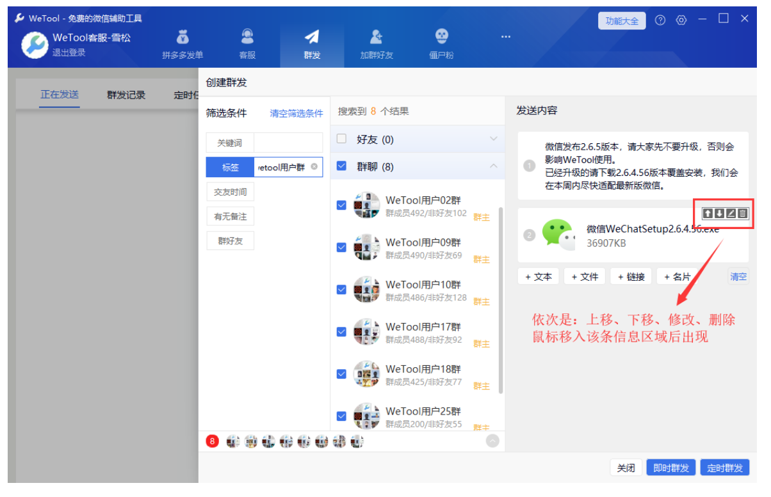The height and width of the screenshot is (497, 771).
Task: Click the WeTool用户09群 group avatar
Action: point(367,247)
